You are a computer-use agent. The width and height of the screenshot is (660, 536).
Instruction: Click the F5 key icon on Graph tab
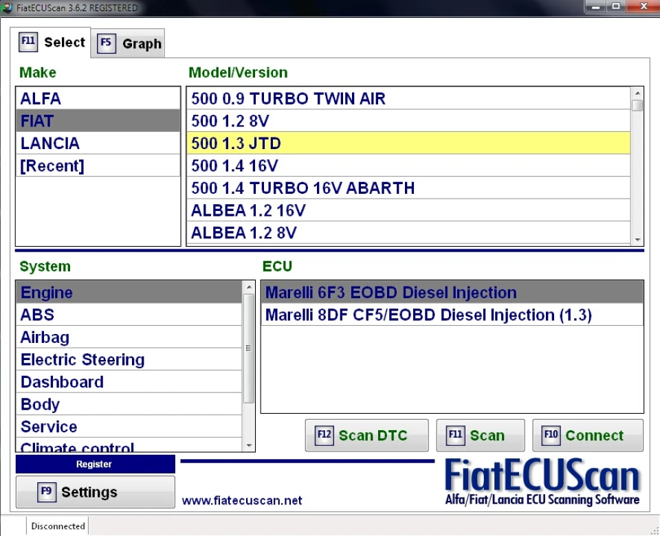pos(106,43)
